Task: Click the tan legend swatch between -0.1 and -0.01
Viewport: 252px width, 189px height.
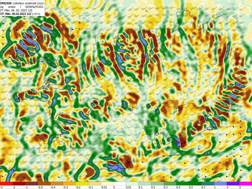Action: coord(94,183)
